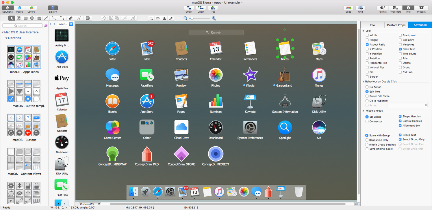Image resolution: width=432 pixels, height=210 pixels.
Task: Open the Custom 41% zoom dropdown
Action: click(x=90, y=204)
